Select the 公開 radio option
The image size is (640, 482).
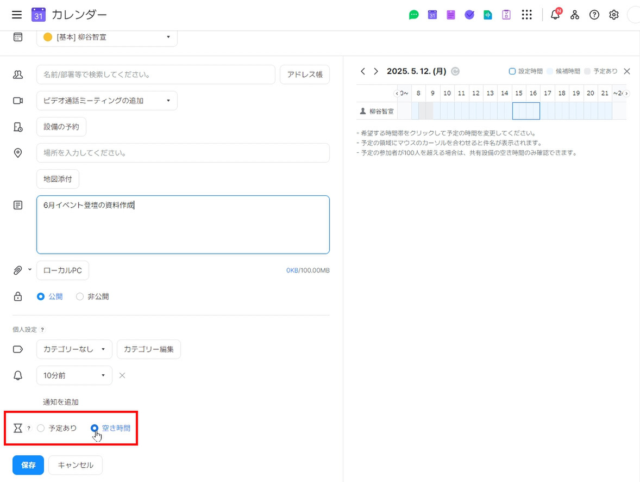pos(41,296)
